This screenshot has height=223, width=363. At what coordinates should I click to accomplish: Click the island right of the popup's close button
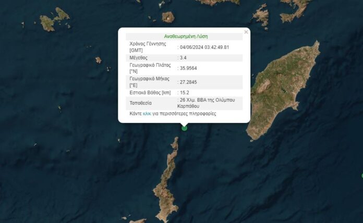point(261,16)
